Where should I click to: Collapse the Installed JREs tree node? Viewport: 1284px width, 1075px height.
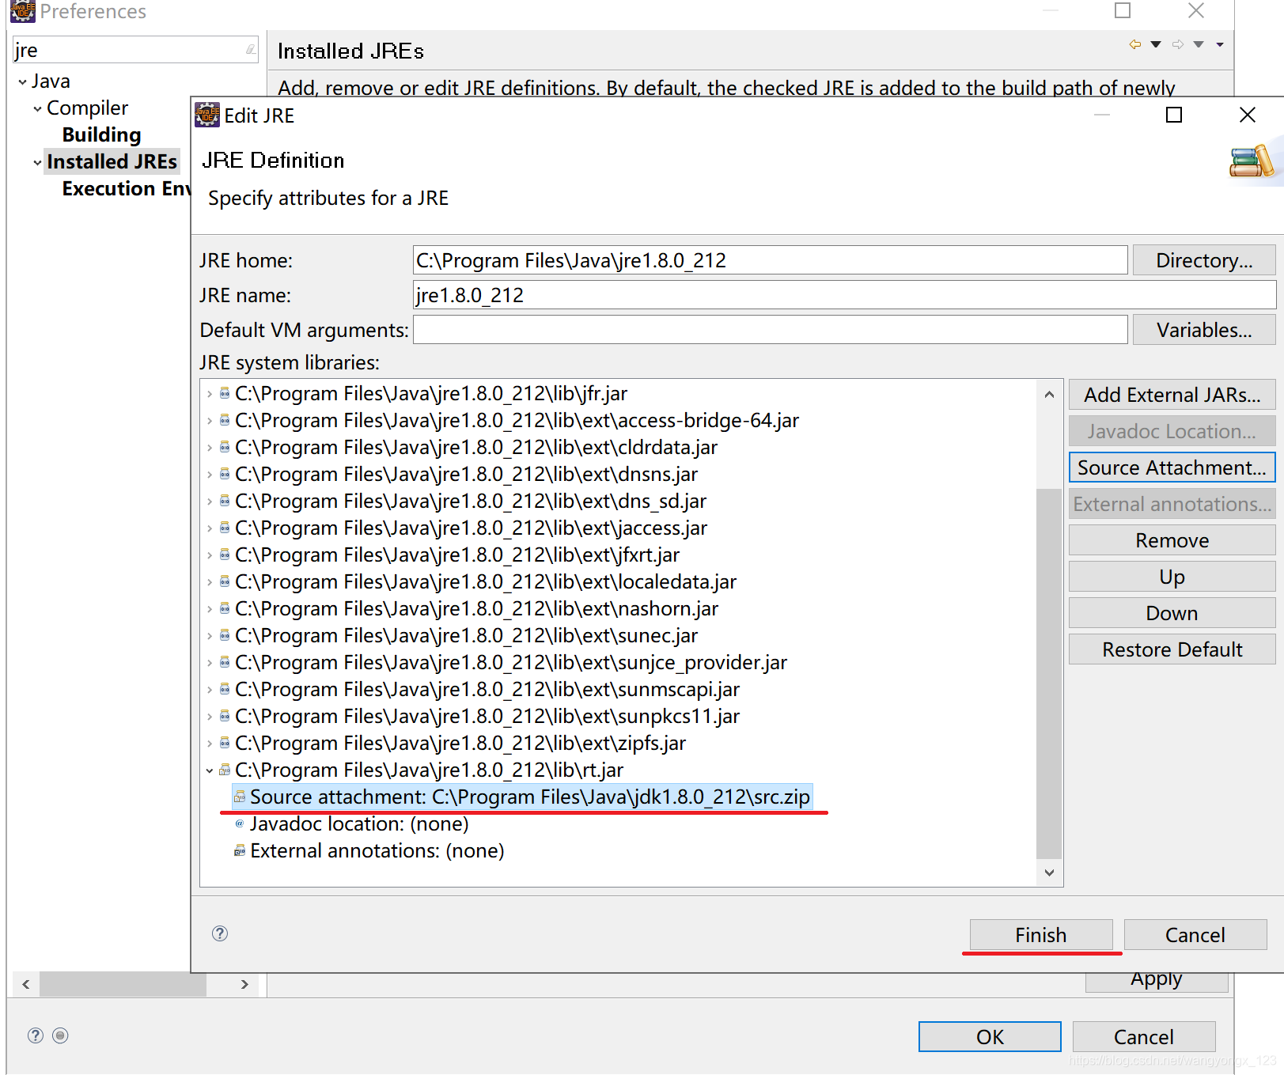(37, 163)
